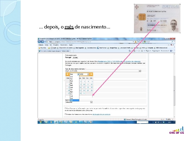Click the address bar URL field
188x141 pixels.
90,42
